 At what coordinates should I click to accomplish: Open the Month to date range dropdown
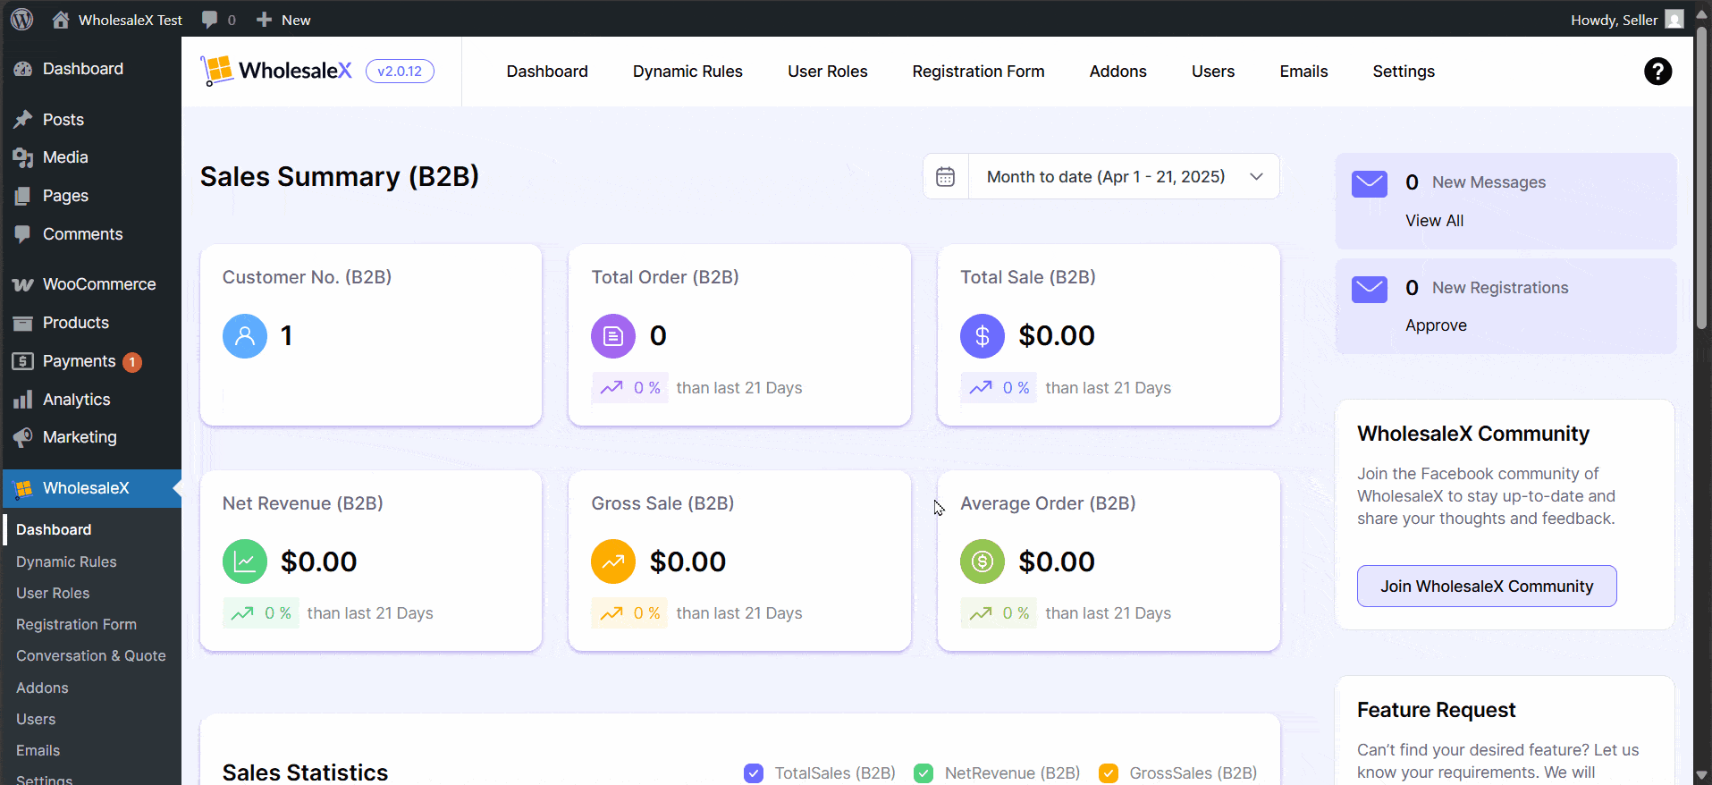click(x=1124, y=177)
